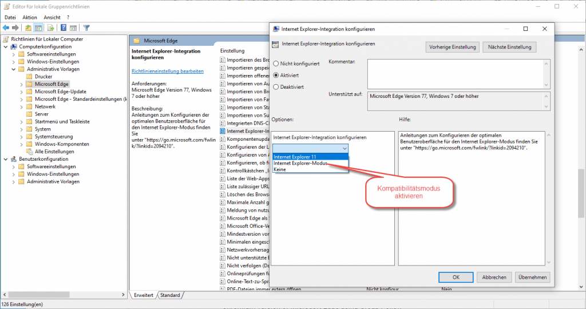Image resolution: width=586 pixels, height=309 pixels.
Task: Select the Drucker folder icon in tree
Action: [29, 77]
